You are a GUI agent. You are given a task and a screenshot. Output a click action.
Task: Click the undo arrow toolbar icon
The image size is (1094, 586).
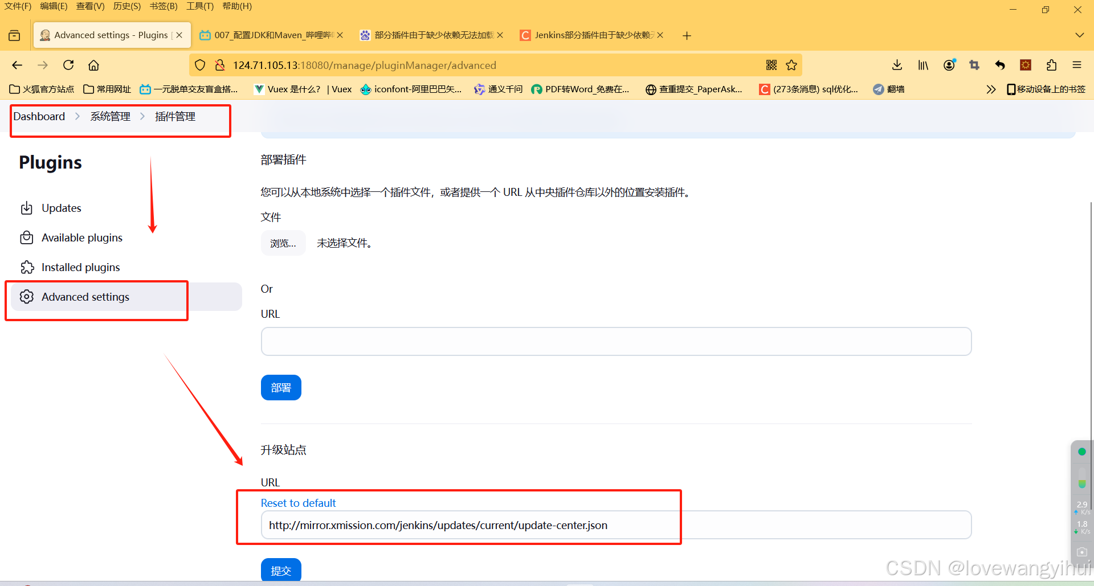pos(1000,65)
